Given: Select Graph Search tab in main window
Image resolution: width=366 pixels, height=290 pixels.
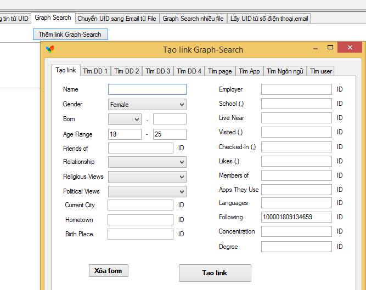Looking at the screenshot, I should (x=53, y=18).
